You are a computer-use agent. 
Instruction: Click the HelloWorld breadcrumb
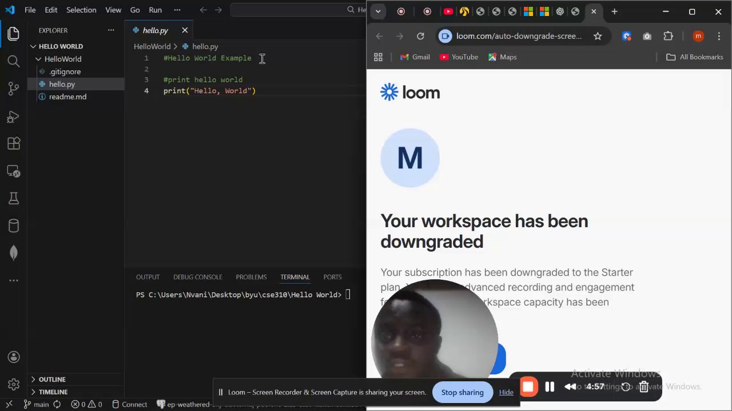pos(152,46)
